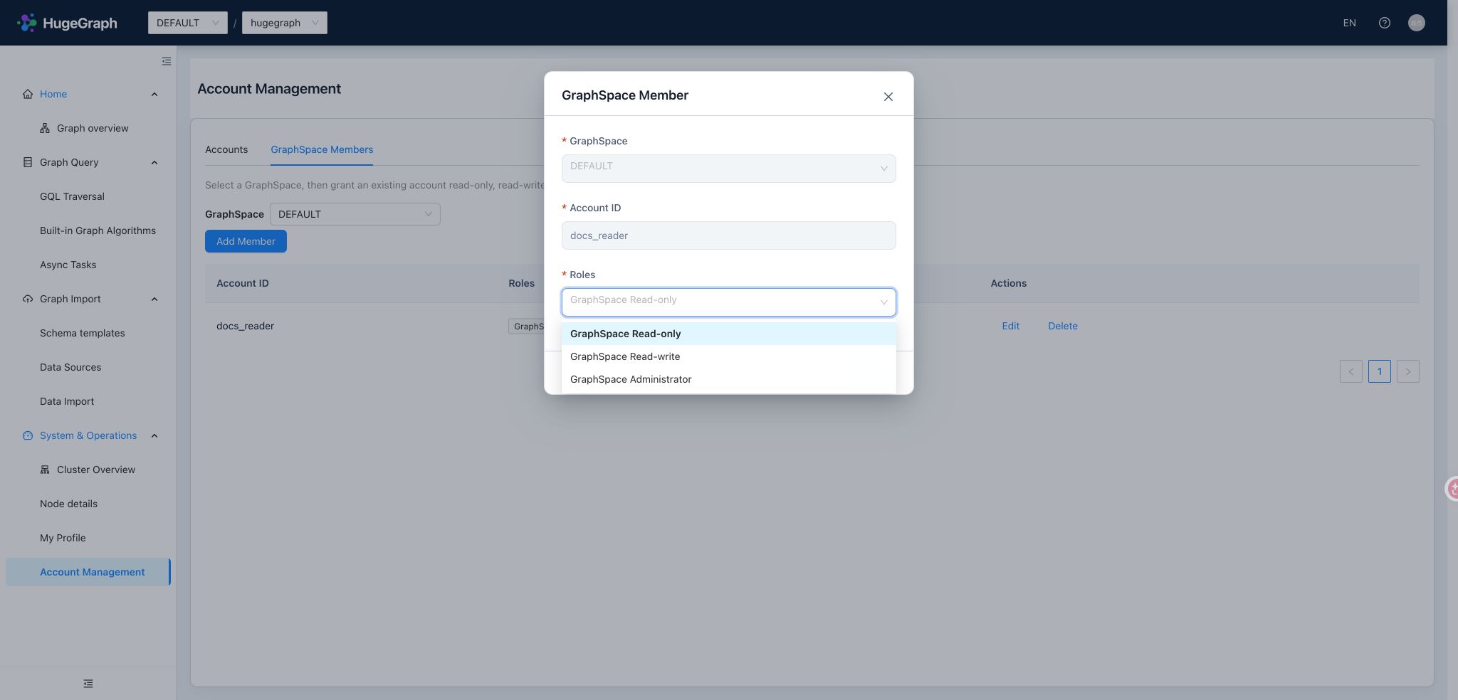This screenshot has height=700, width=1458.
Task: Open the GraphSpace filter dropdown on page
Action: (355, 214)
